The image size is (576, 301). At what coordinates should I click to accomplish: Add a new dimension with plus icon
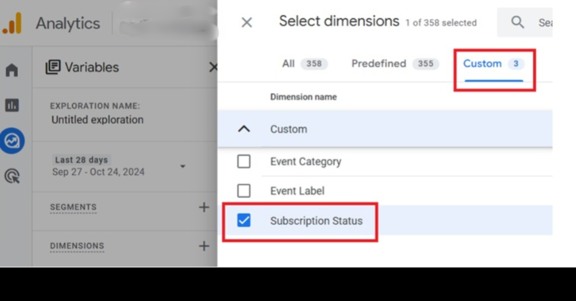tap(204, 246)
